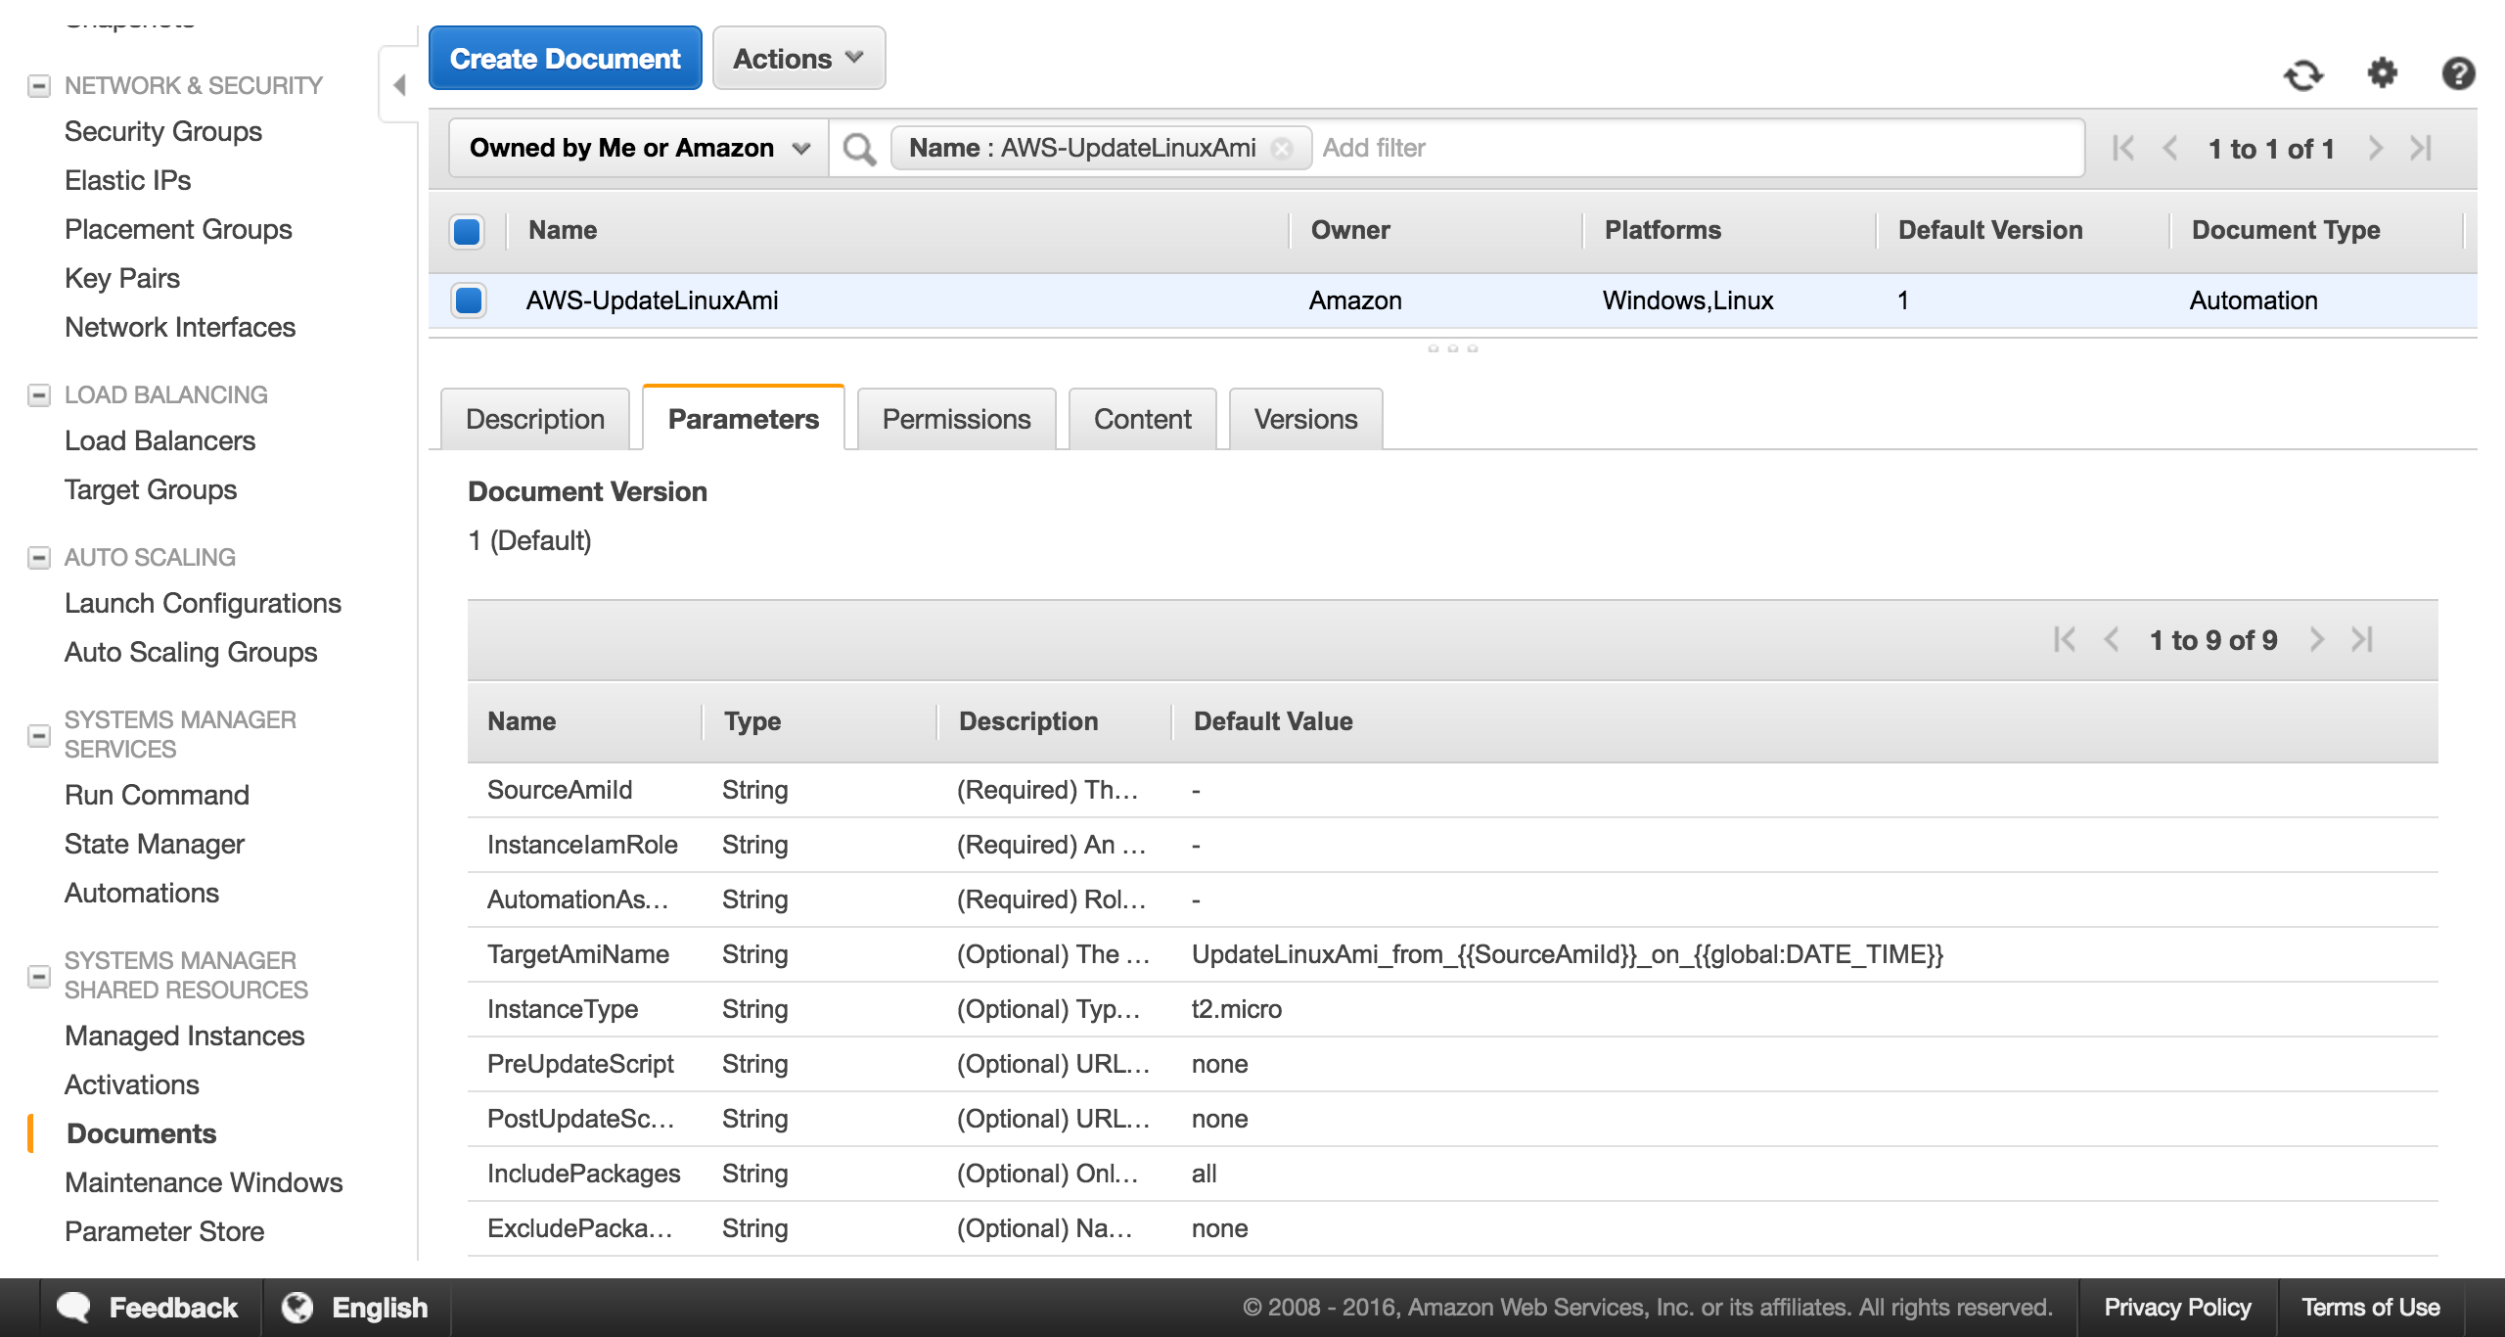Image resolution: width=2505 pixels, height=1337 pixels.
Task: Open Run Command page
Action: pyautogui.click(x=157, y=796)
